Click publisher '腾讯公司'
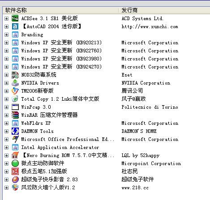Image resolution: width=210 pixels, height=200 pixels. [132, 91]
